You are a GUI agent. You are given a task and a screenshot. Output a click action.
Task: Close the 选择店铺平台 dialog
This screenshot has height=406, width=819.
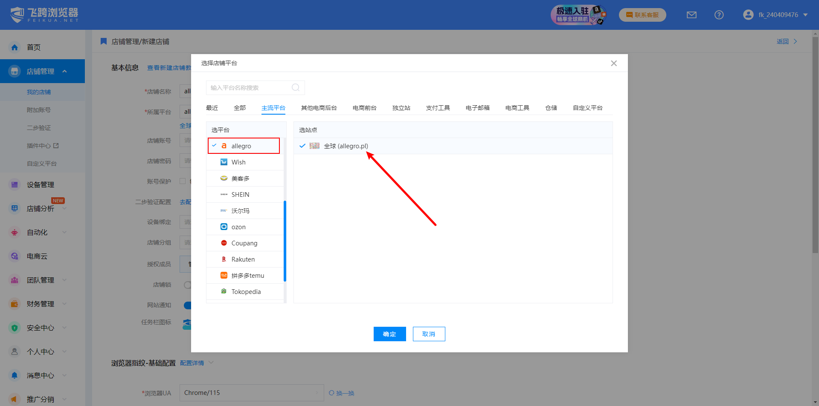[614, 63]
